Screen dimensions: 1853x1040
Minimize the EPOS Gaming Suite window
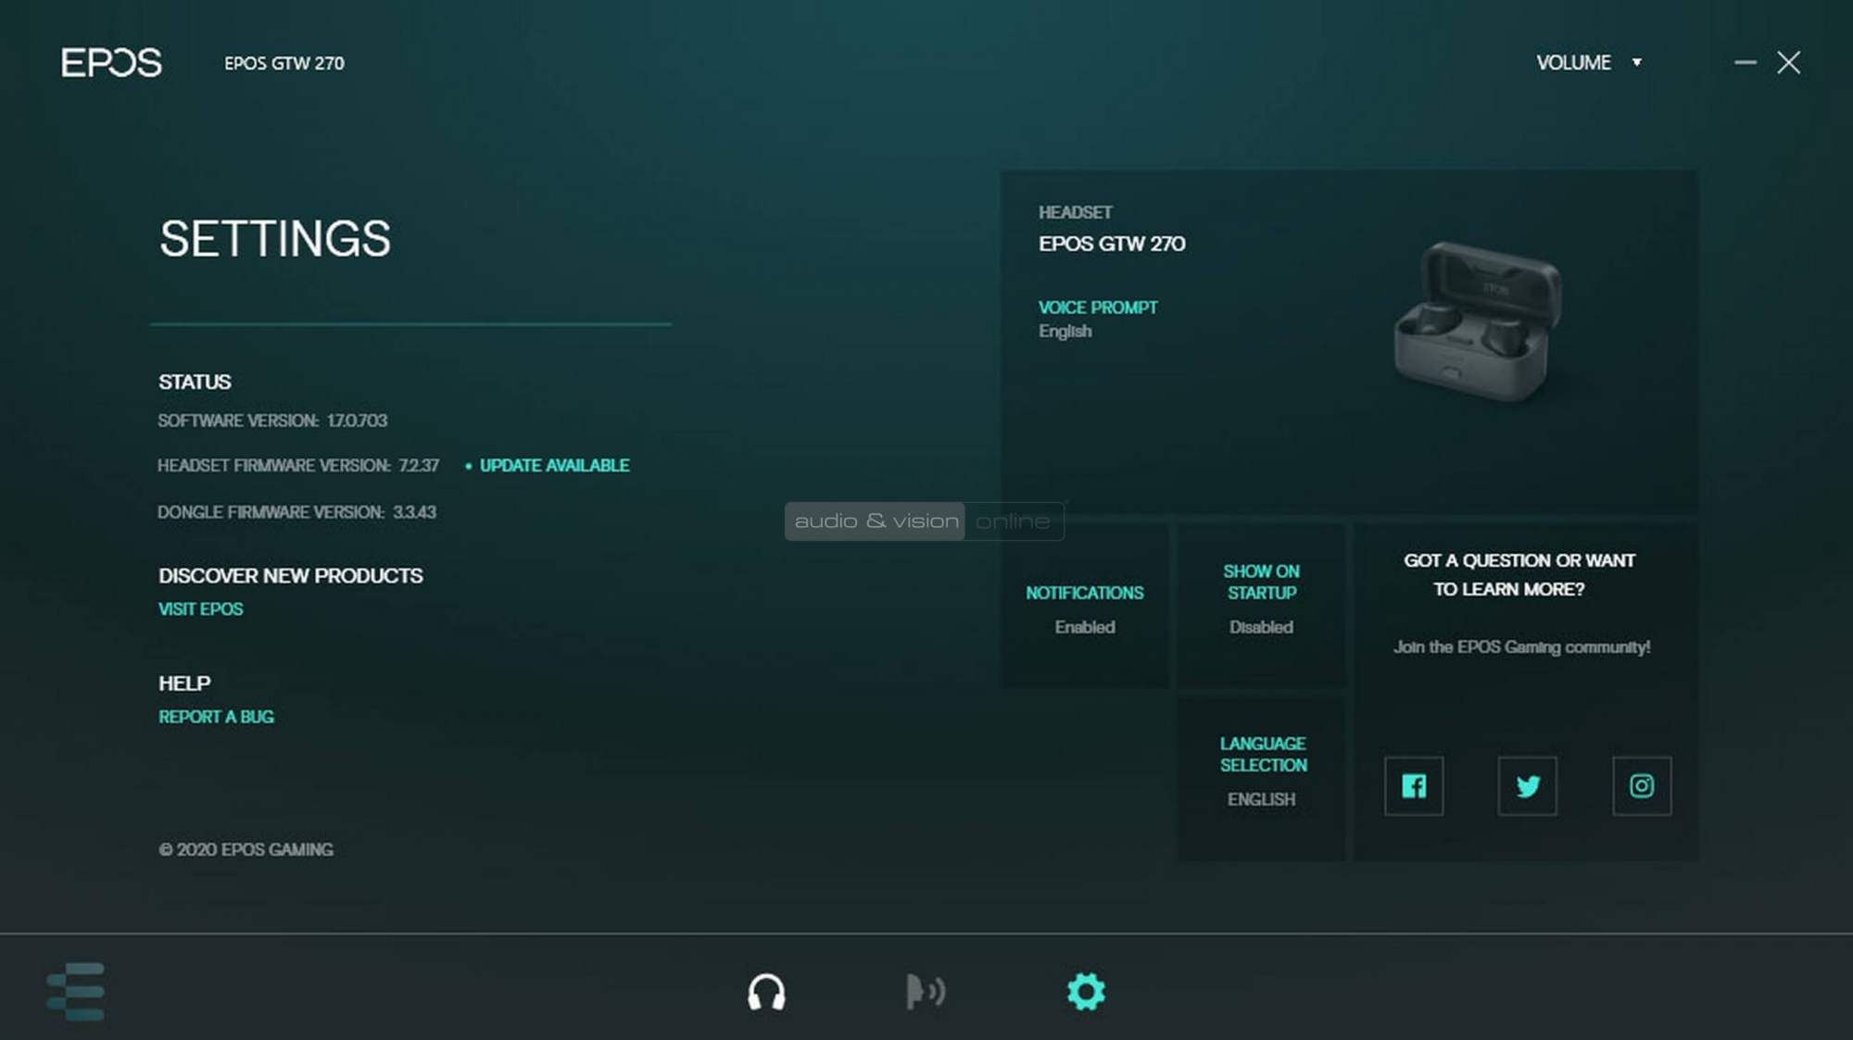coord(1746,62)
